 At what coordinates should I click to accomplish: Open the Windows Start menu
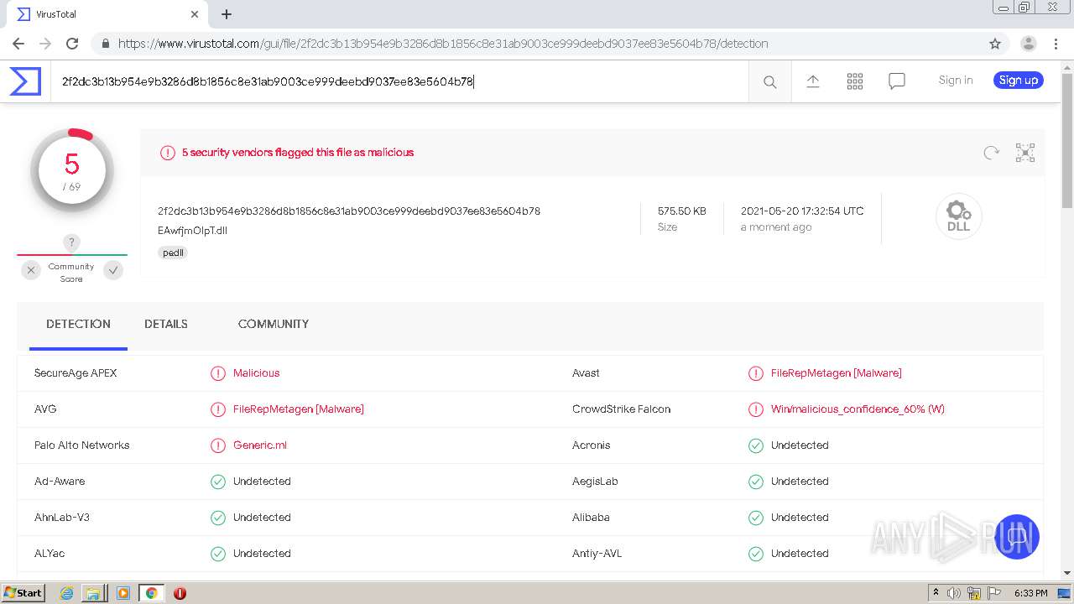23,593
